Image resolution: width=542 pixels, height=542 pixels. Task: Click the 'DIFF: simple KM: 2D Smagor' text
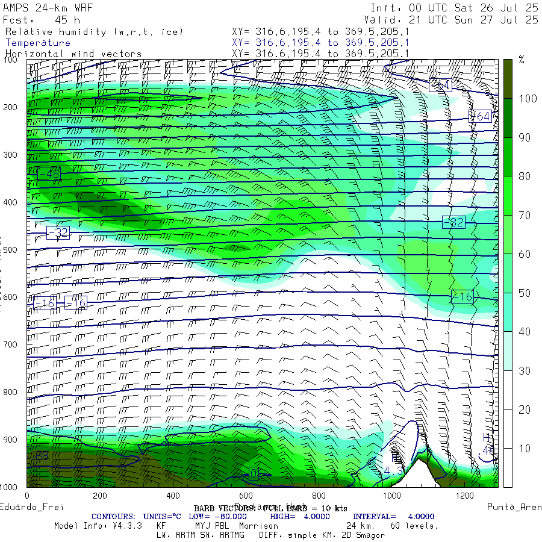point(322,535)
